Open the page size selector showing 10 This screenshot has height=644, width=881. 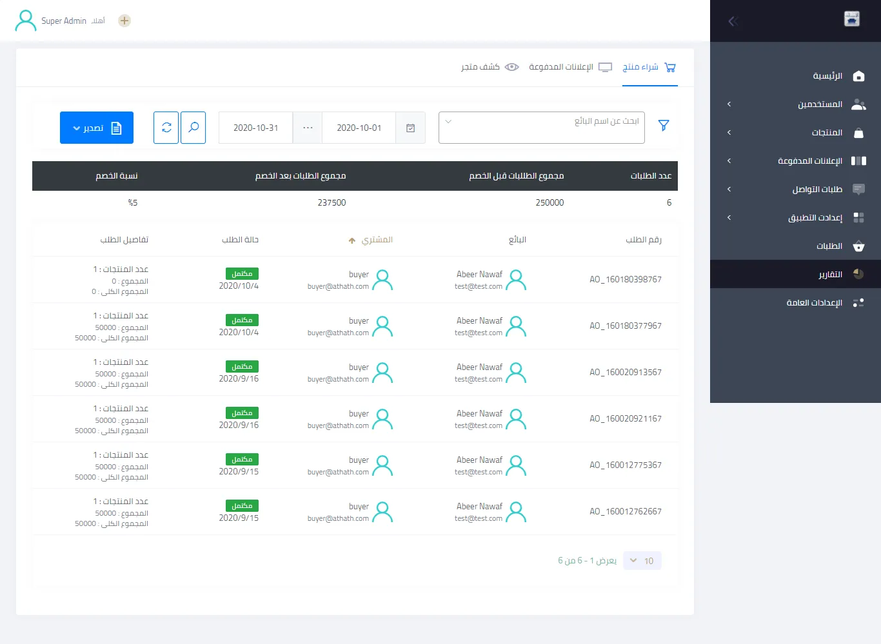pyautogui.click(x=642, y=561)
